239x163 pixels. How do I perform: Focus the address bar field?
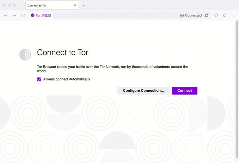point(115,15)
